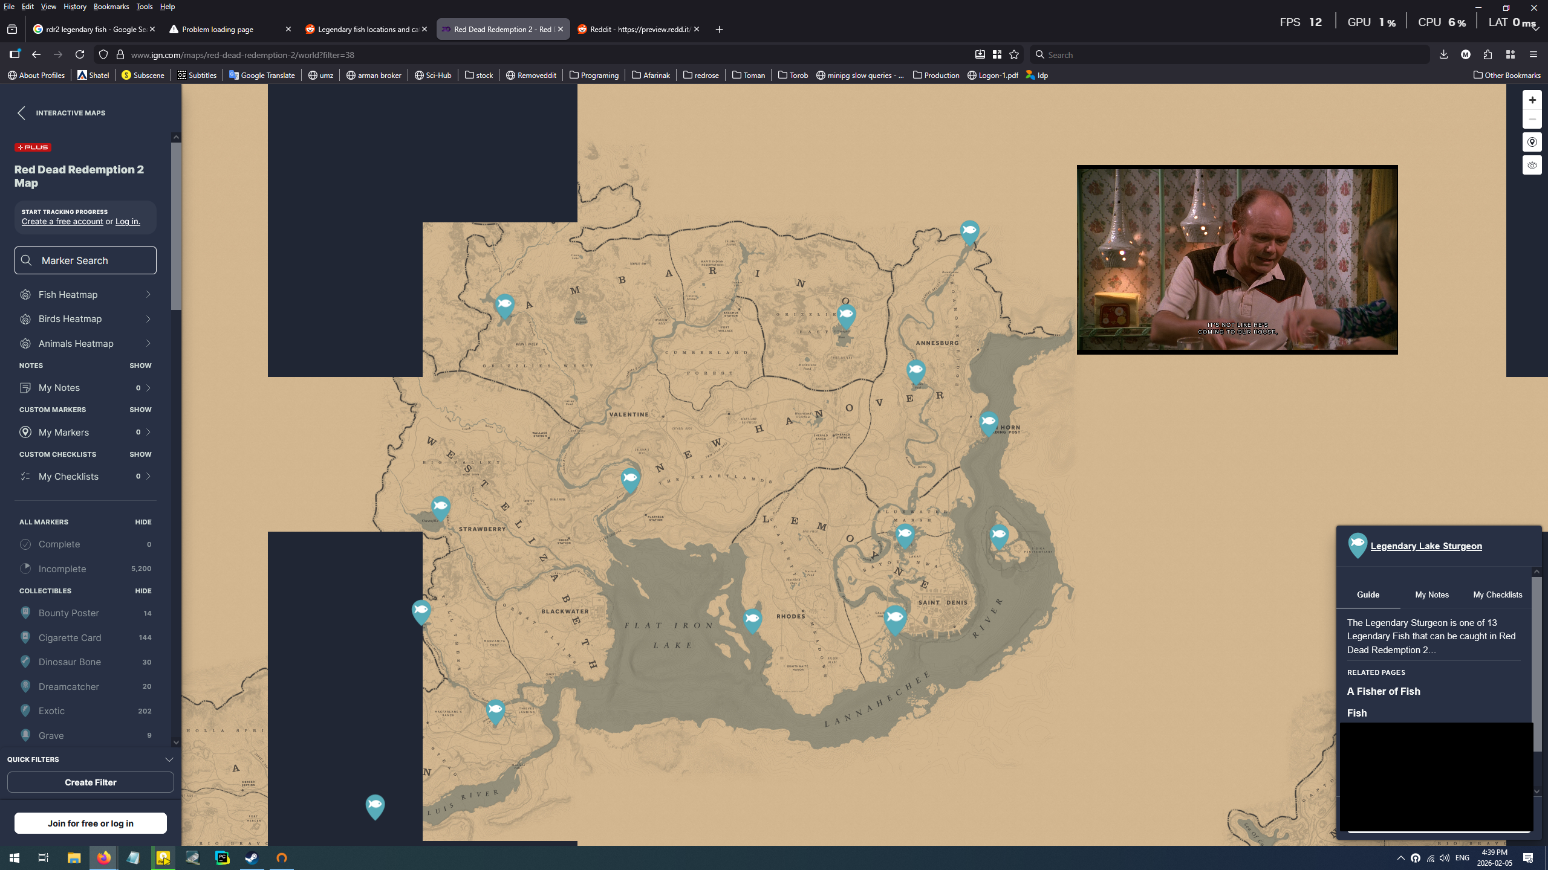The height and width of the screenshot is (870, 1548).
Task: Open the Bookmarks menu
Action: [x=111, y=7]
